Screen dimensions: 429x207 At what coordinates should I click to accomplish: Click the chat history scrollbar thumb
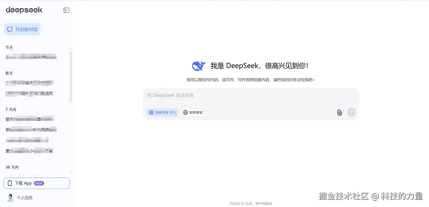71,77
